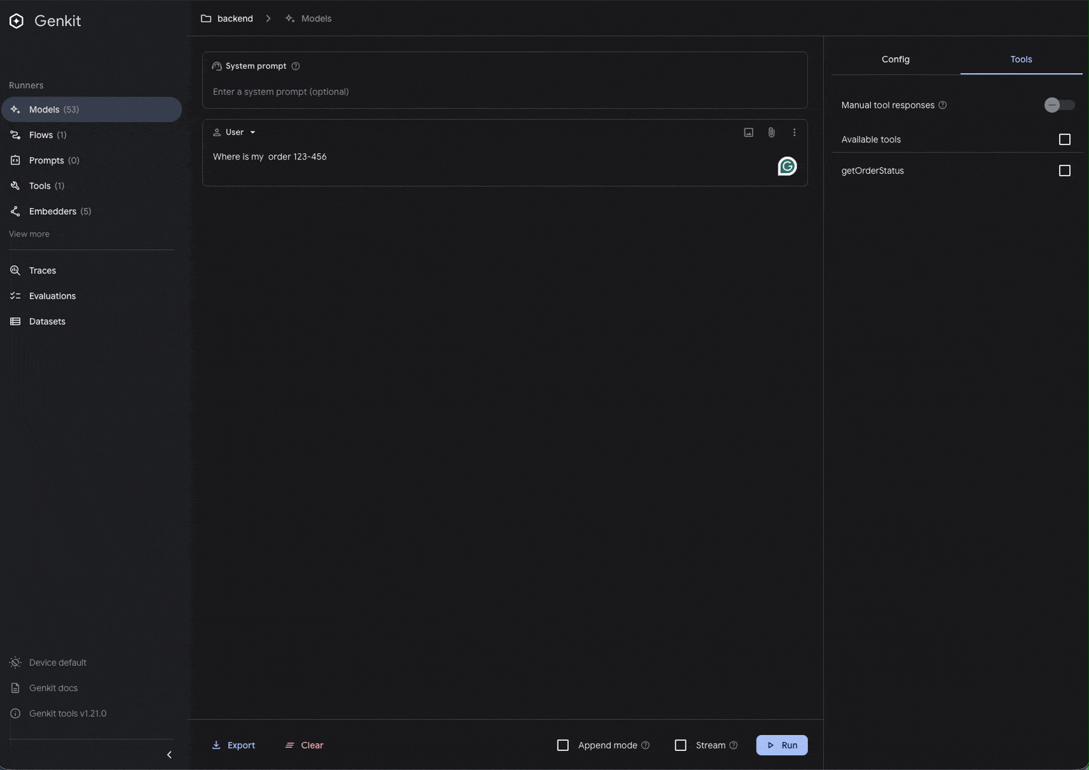Screen dimensions: 1089x770
Task: Click the Genkit logo icon
Action: pyautogui.click(x=17, y=21)
